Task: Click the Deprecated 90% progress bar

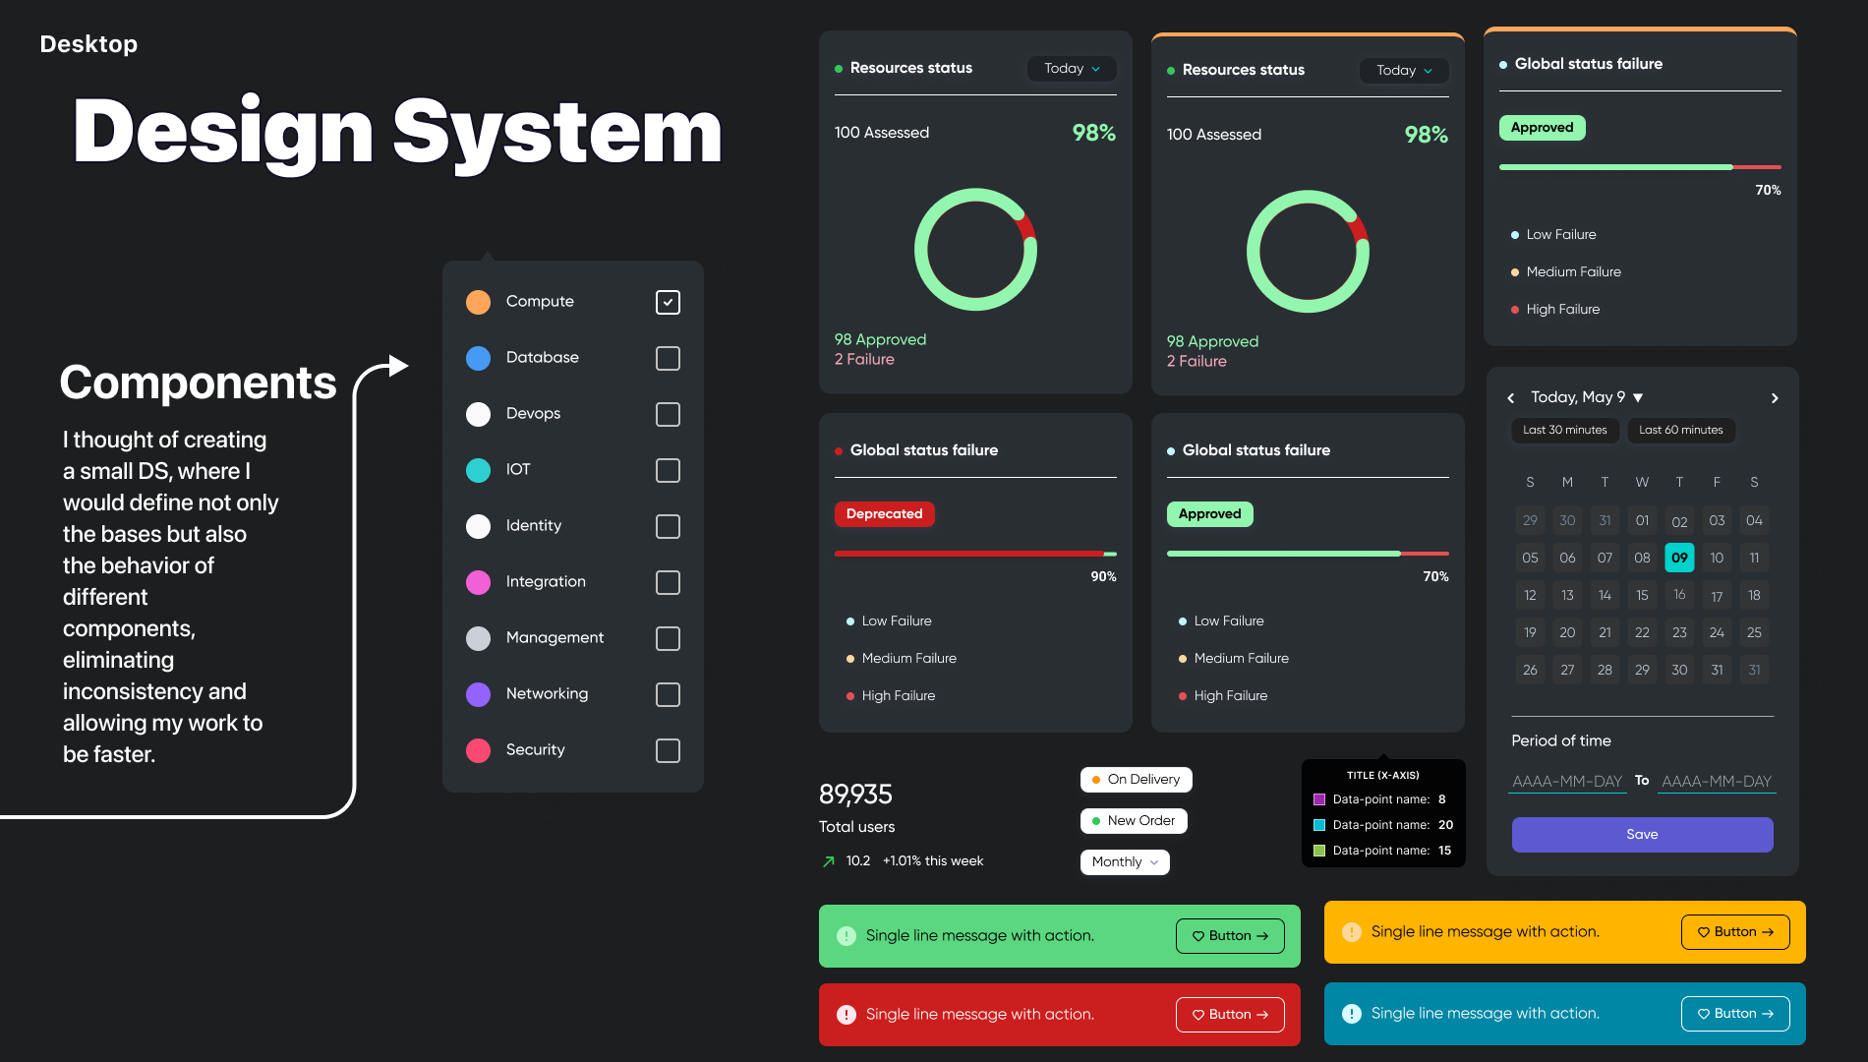Action: [x=974, y=554]
